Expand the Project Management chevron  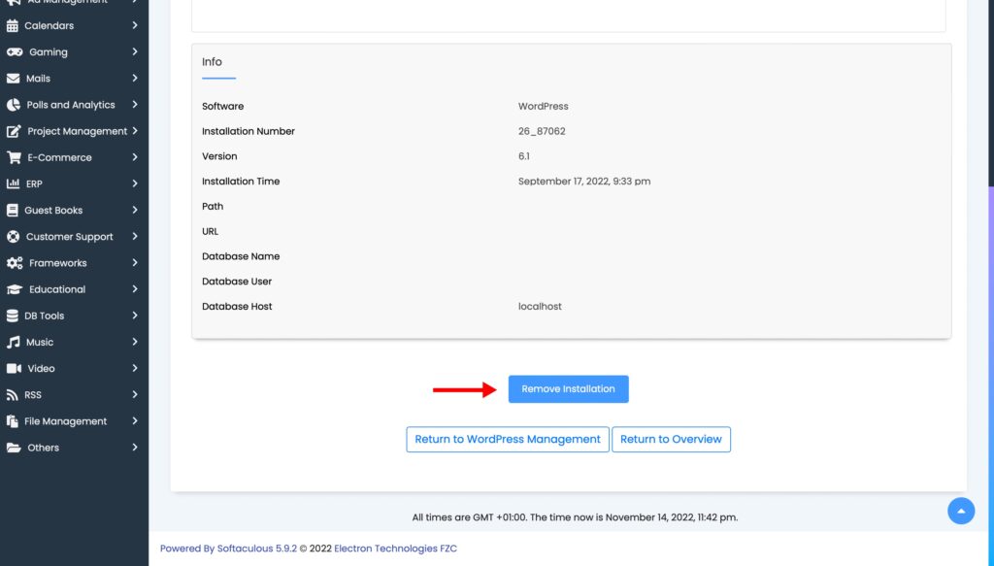tap(135, 130)
